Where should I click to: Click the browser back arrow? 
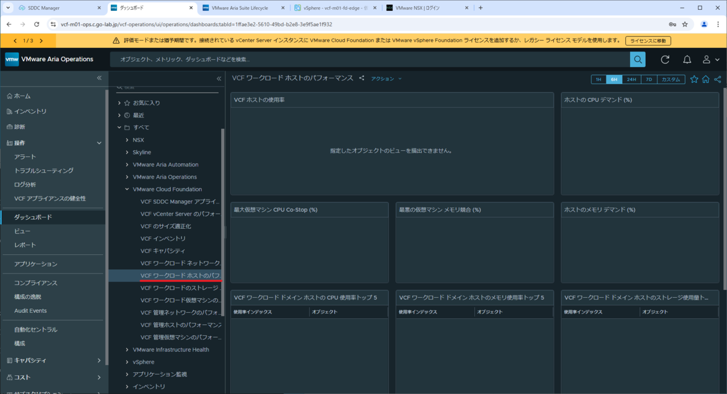pos(9,24)
